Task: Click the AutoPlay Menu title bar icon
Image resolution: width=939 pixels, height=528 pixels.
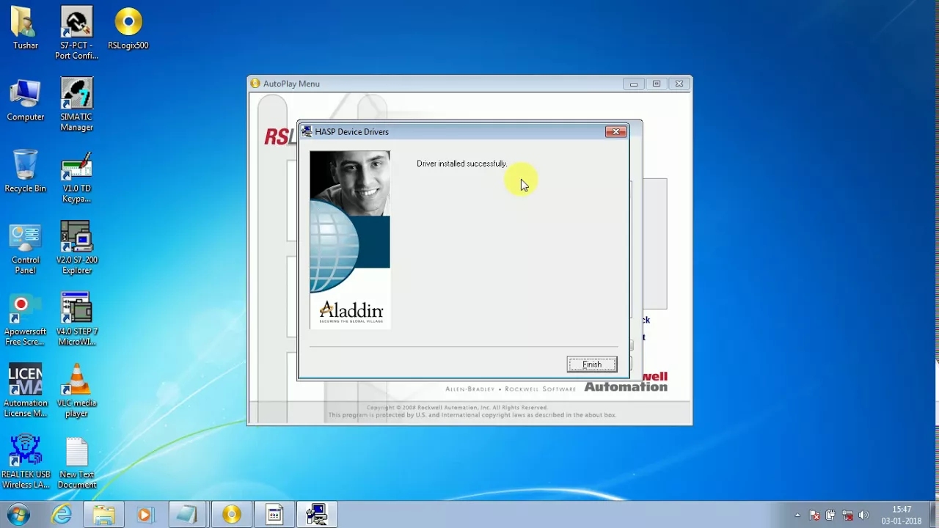Action: tap(255, 84)
